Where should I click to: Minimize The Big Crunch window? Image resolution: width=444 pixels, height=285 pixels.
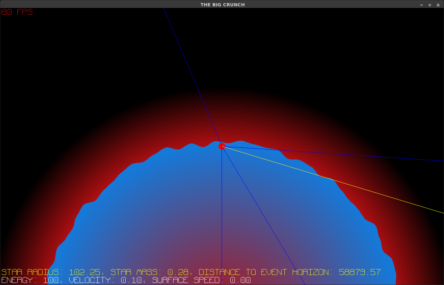(x=421, y=5)
